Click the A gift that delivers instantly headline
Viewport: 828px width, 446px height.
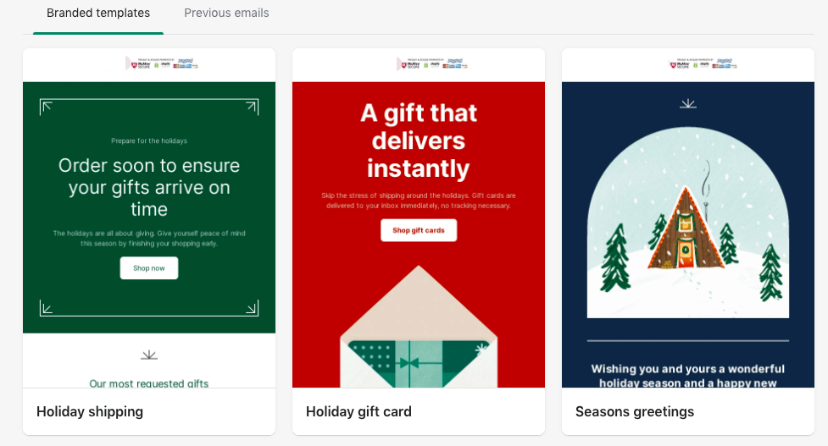point(418,140)
